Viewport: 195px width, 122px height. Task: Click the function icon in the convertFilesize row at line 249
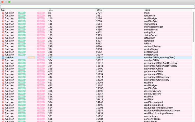[x=3, y=46]
